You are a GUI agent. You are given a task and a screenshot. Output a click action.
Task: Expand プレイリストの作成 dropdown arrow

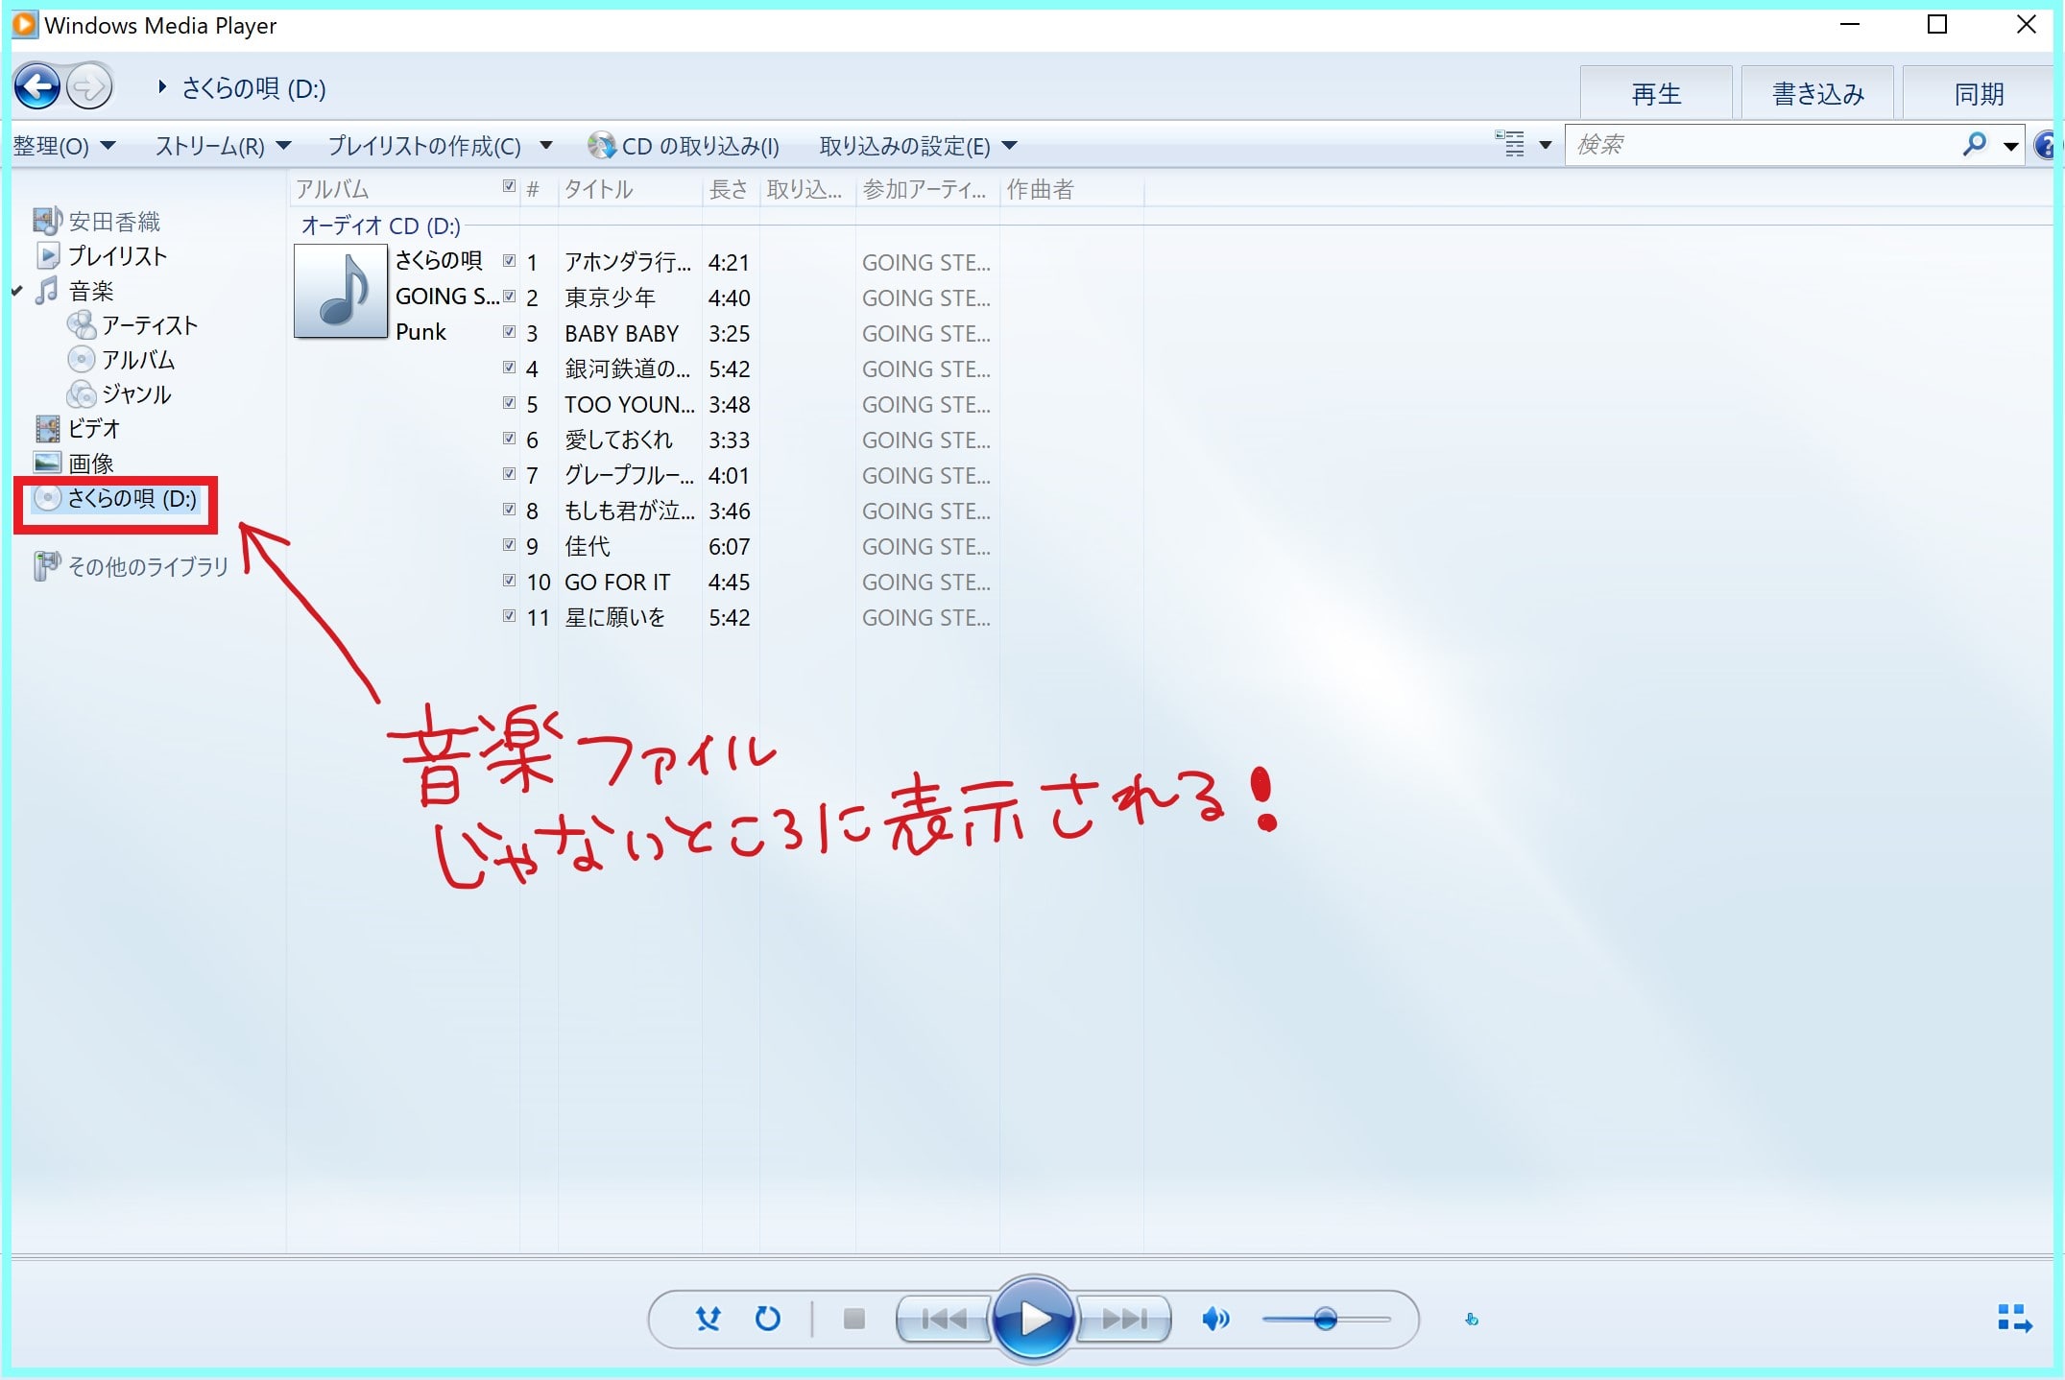[x=545, y=146]
